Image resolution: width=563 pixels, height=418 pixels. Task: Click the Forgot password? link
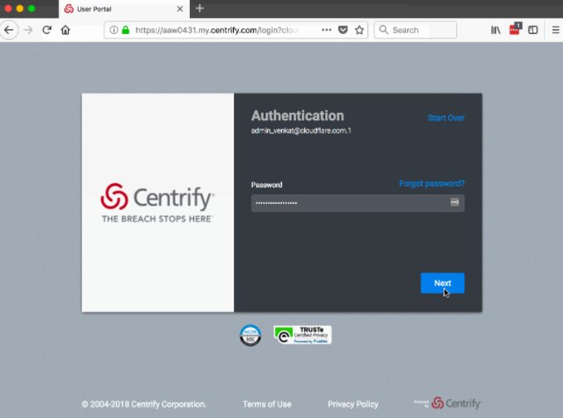point(432,183)
